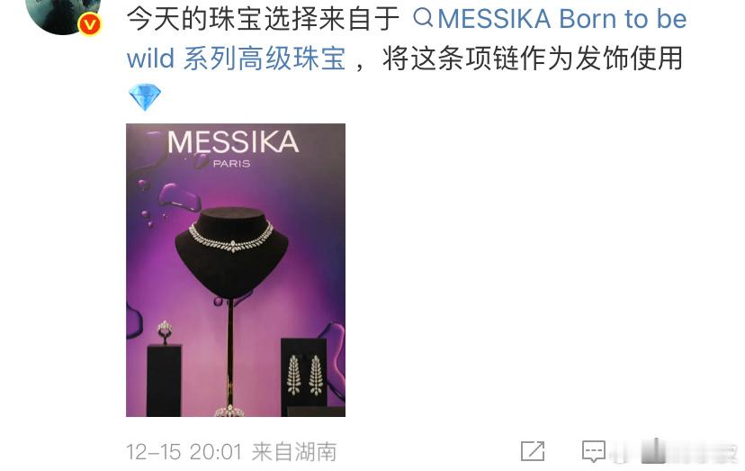Open the poster's profile avatar

click(x=63, y=14)
